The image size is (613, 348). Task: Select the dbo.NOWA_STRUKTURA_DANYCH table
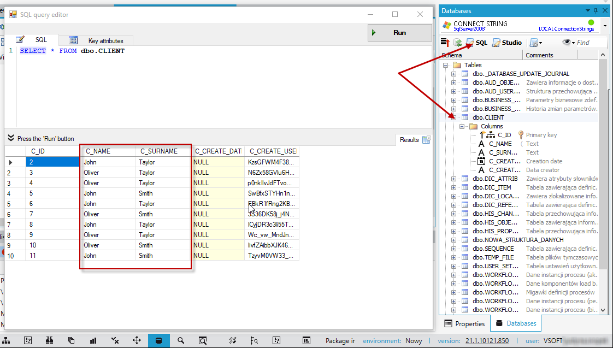518,240
